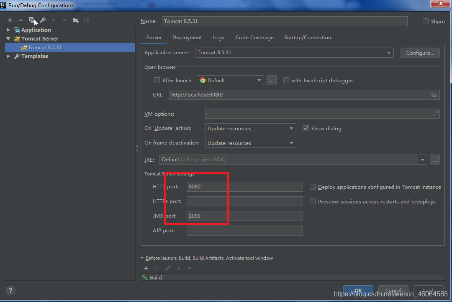Open On frame deactivation dropdown
The height and width of the screenshot is (302, 452).
pyautogui.click(x=251, y=143)
